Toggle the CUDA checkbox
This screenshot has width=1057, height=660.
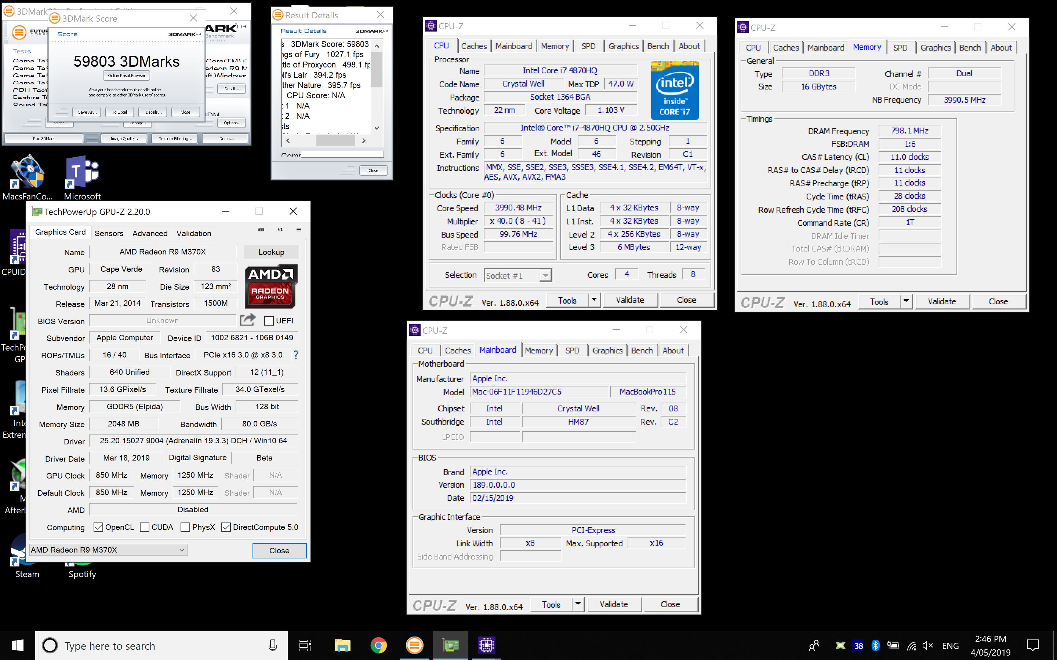tap(145, 527)
